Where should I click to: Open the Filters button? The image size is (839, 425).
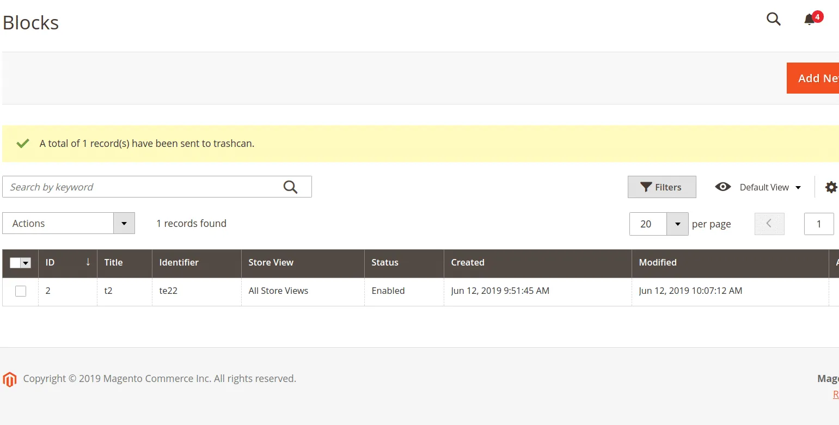click(662, 187)
